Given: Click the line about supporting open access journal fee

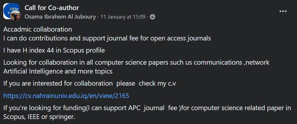Looking at the screenshot, I should pos(107,38).
